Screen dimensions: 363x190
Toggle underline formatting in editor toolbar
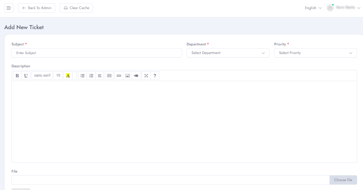[26, 76]
